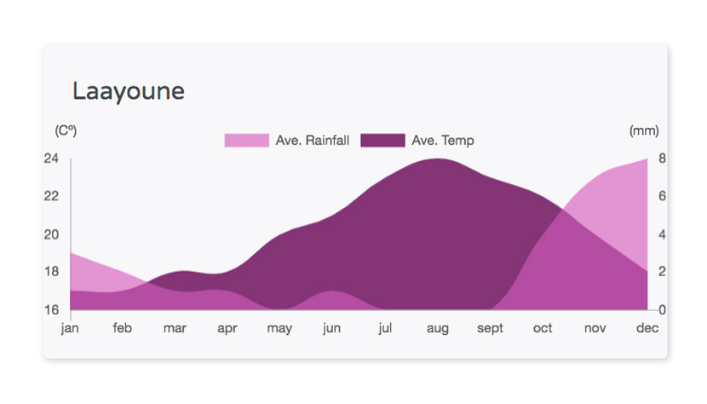
Task: Click the Laayoune chart title
Action: coord(129,92)
